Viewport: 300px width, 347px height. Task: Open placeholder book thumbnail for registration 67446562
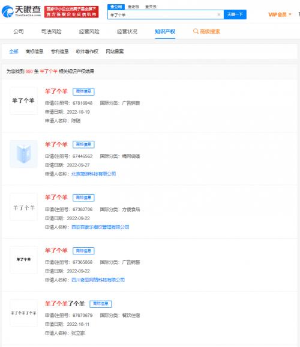23,154
